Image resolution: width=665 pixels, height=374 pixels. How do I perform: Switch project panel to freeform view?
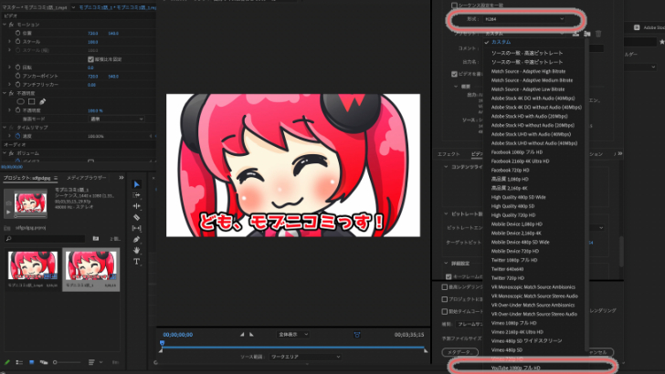click(x=43, y=362)
